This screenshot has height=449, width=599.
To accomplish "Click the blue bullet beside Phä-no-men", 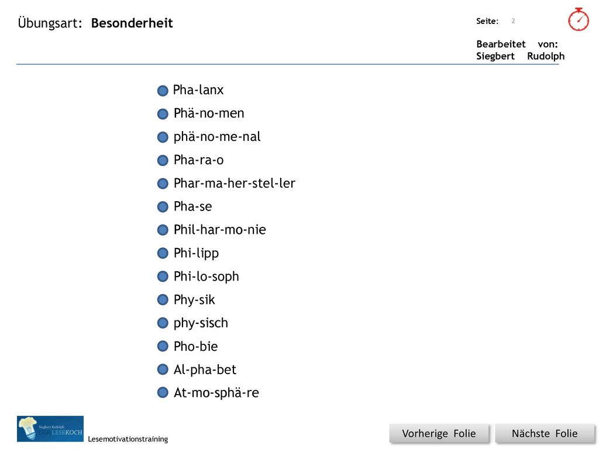I will [x=163, y=114].
